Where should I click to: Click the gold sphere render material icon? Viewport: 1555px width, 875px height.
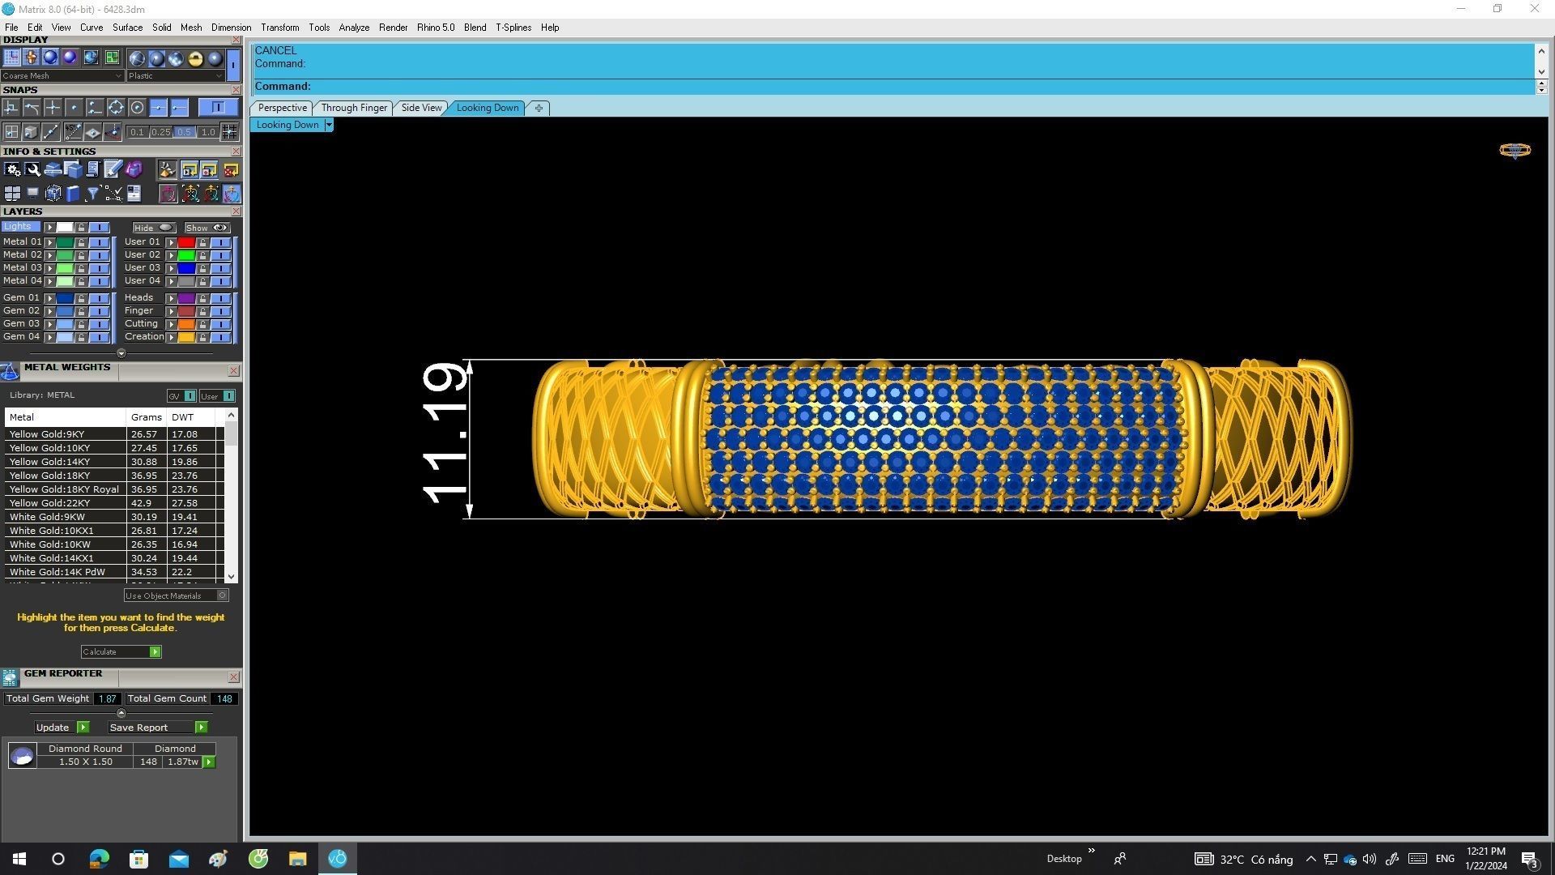tap(195, 58)
